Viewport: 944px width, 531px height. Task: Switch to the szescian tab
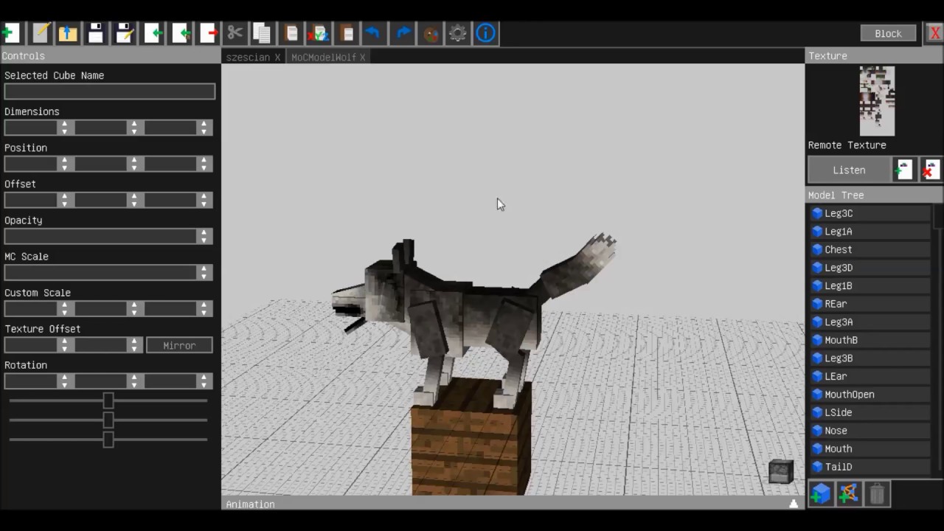[248, 57]
